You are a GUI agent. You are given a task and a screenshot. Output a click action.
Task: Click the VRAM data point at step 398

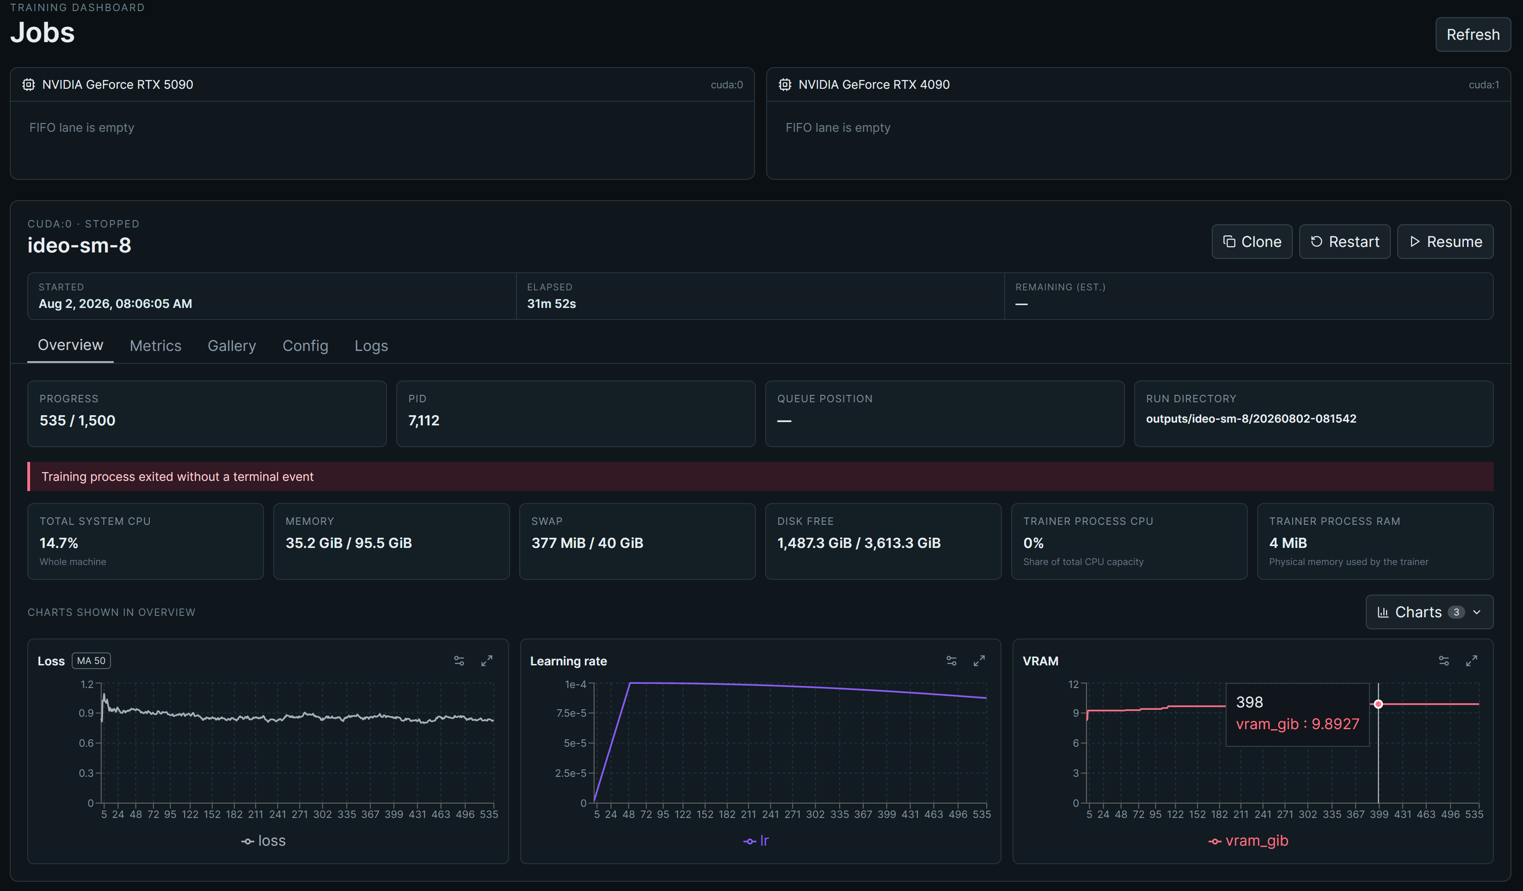pyautogui.click(x=1378, y=704)
